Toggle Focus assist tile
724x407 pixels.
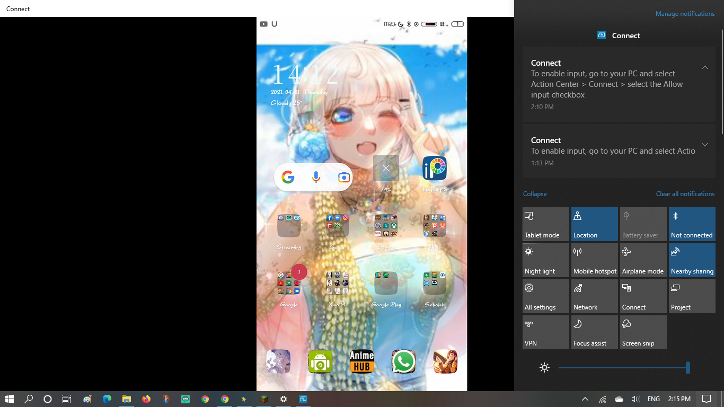[595, 332]
